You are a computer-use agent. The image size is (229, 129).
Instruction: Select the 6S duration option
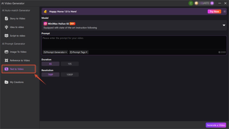coord(50,64)
